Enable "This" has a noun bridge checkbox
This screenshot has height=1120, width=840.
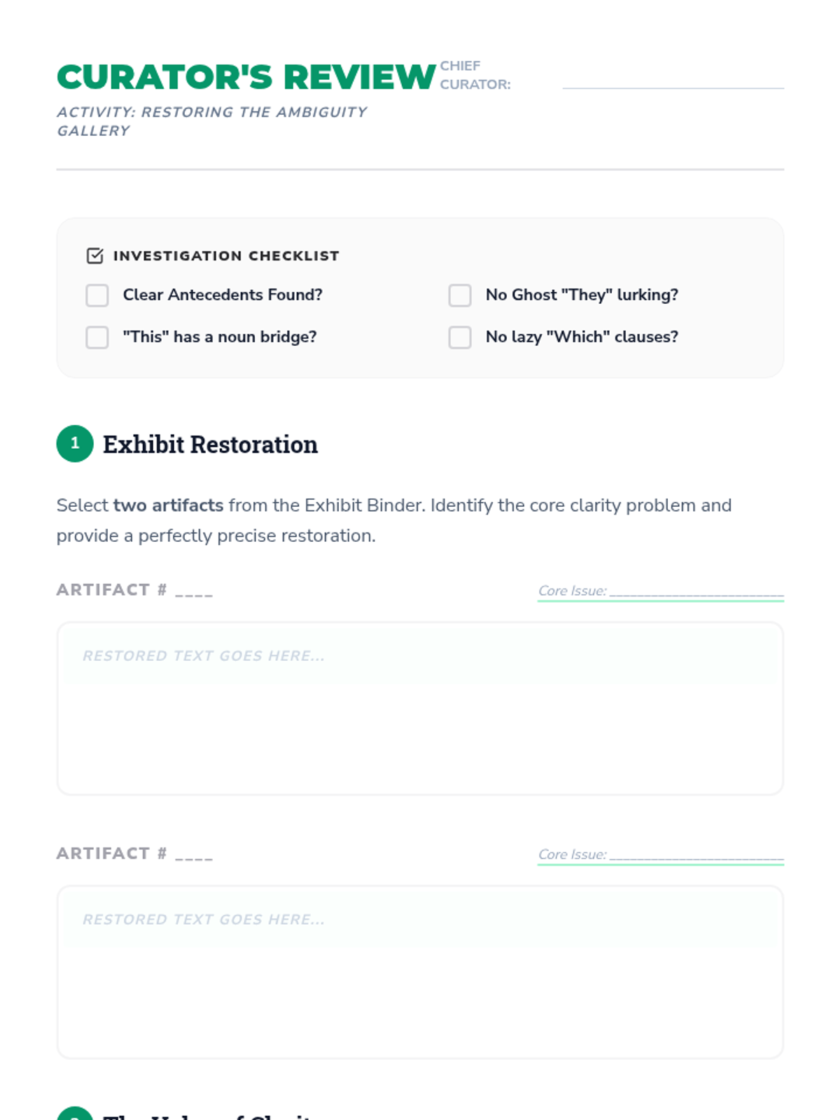coord(97,337)
